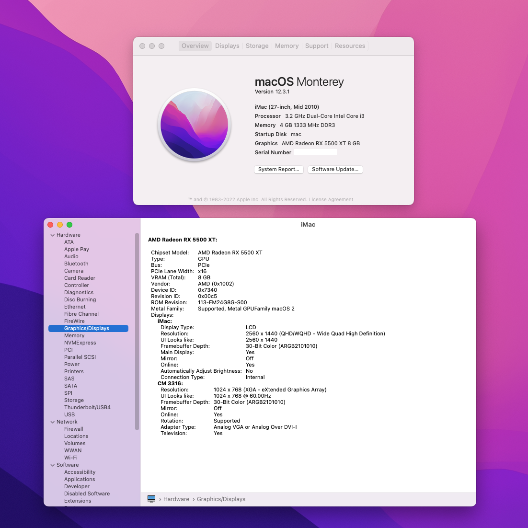Select Diagnostics in the sidebar

[x=79, y=292]
